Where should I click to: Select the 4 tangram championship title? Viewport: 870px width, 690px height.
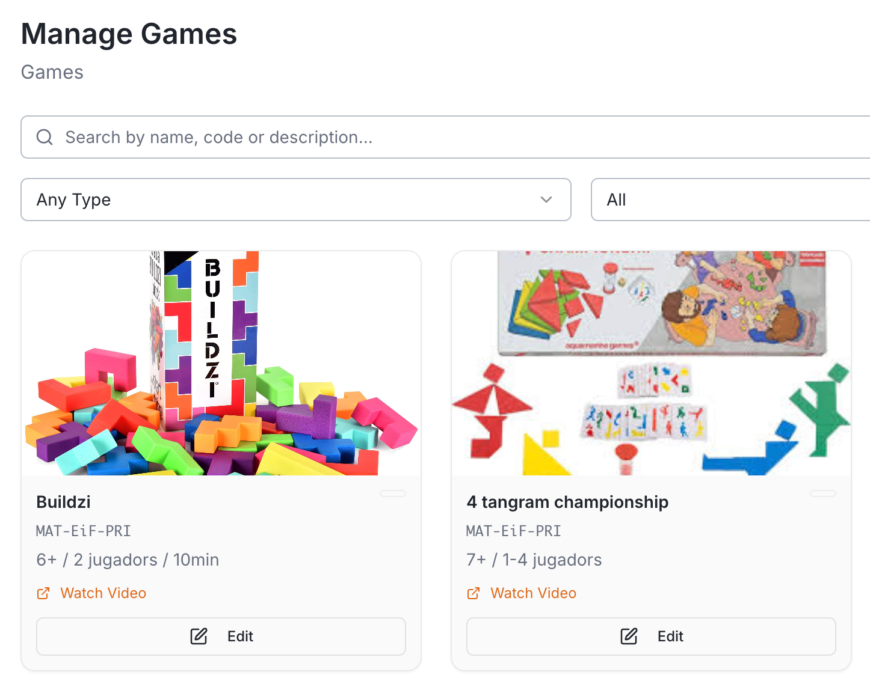[x=567, y=502]
